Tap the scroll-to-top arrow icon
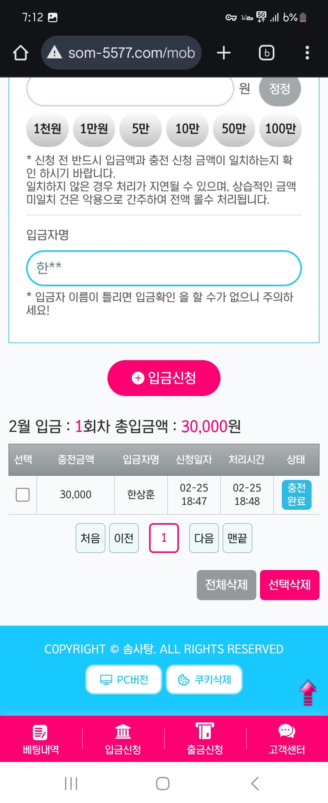The width and height of the screenshot is (328, 803). (307, 692)
